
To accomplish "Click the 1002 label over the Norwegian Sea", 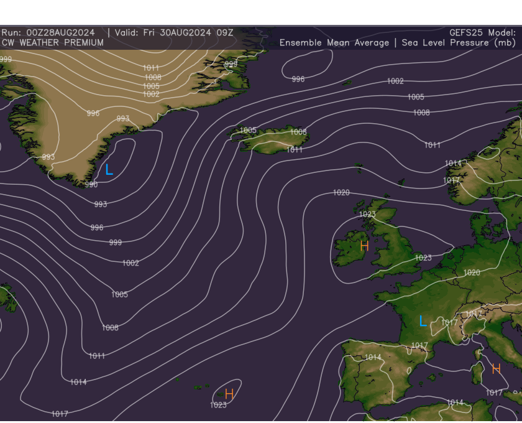I will [x=395, y=81].
